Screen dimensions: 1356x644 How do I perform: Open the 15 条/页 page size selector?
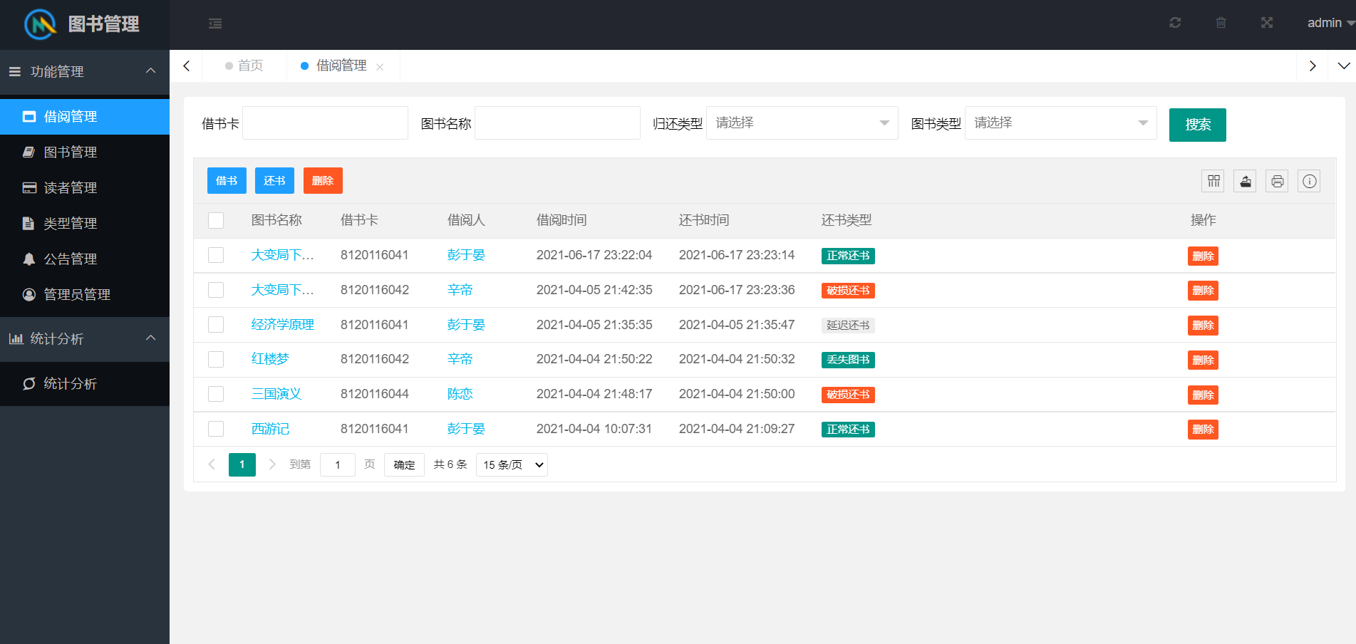[512, 465]
